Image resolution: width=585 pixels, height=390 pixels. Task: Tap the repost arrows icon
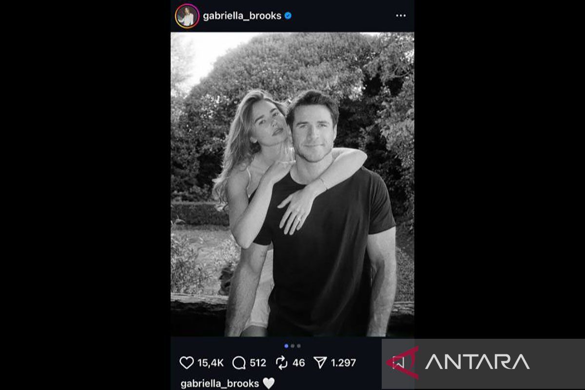pyautogui.click(x=281, y=363)
